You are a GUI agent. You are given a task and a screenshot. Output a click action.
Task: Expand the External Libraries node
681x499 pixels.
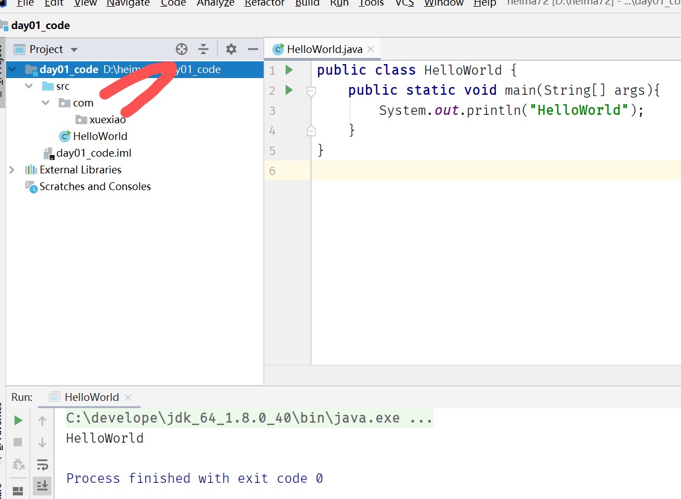pyautogui.click(x=12, y=169)
